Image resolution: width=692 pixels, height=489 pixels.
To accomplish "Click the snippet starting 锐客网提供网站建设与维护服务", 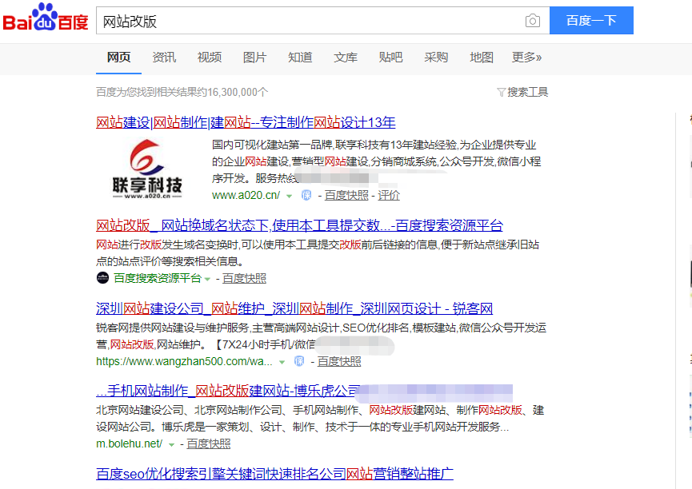I will [322, 336].
